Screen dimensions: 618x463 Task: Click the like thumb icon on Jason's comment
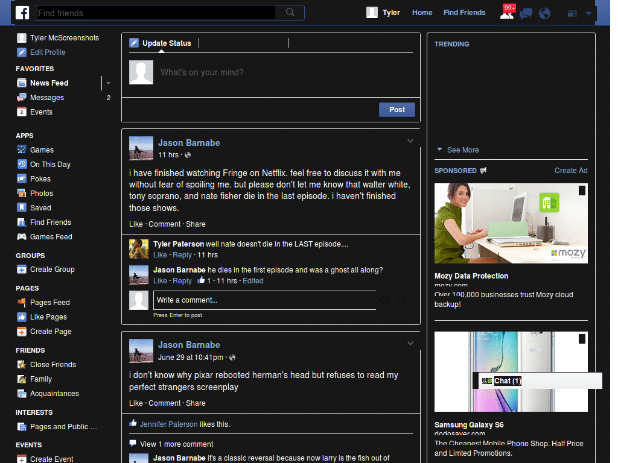tap(201, 280)
